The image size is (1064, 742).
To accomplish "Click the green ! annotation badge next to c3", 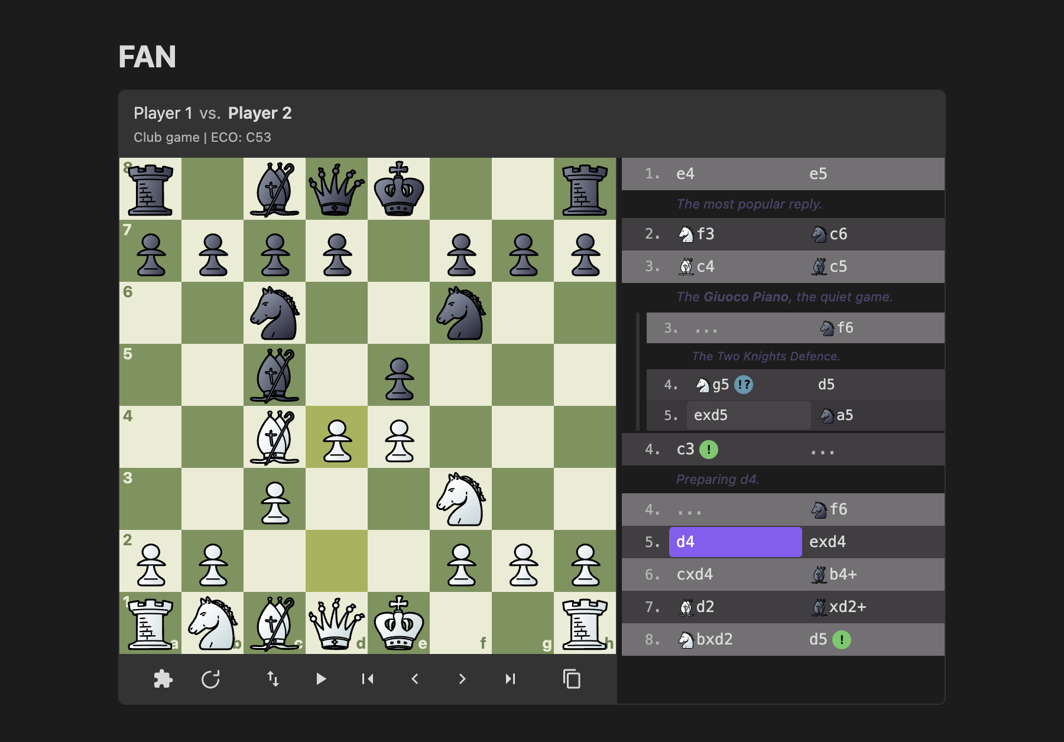I will [x=709, y=450].
